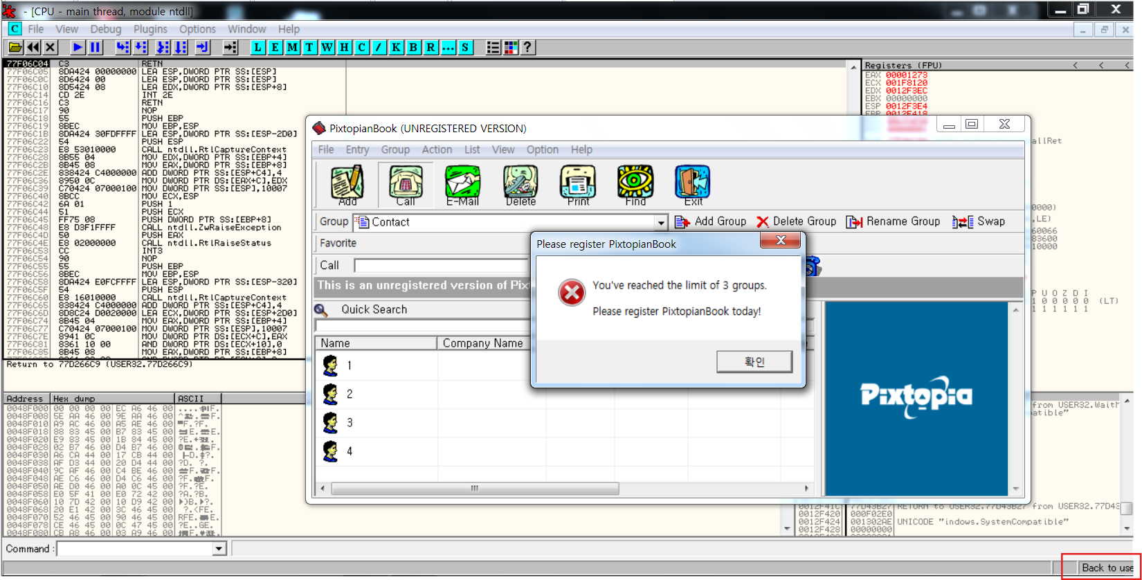Open the Group Contact dropdown
1142x580 pixels.
click(x=661, y=223)
